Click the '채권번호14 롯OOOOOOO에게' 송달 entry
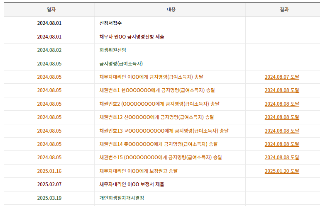 click(159, 144)
